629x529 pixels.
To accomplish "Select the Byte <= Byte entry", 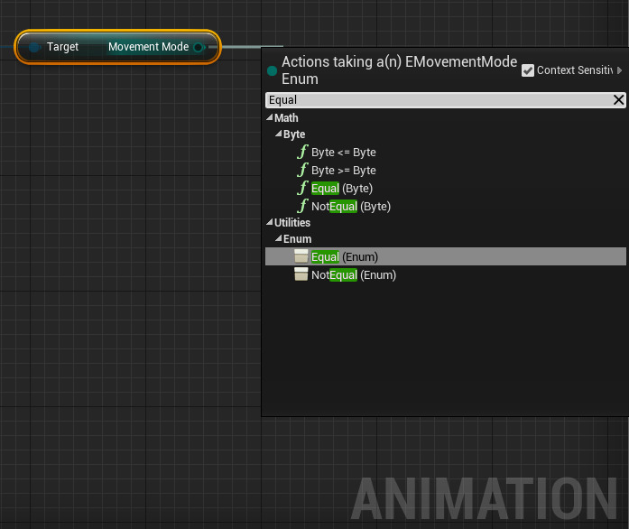I will point(344,153).
